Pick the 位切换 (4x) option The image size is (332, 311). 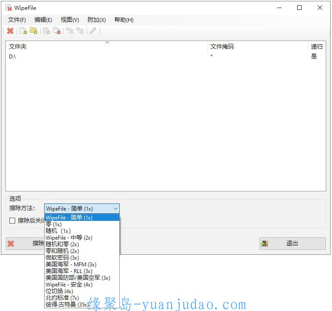(82, 291)
